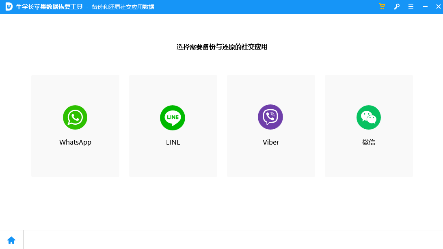
Task: Select the Viber text label
Action: pos(271,143)
